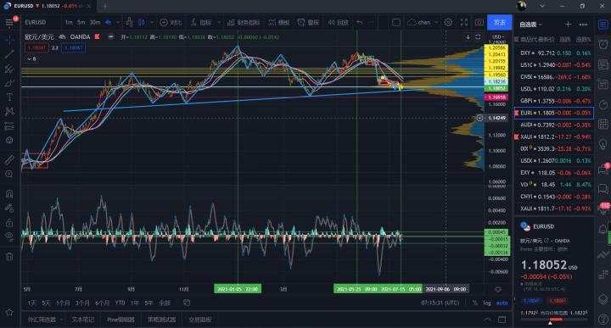This screenshot has width=611, height=328.
Task: Select the Text annotation tool
Action: 9,97
